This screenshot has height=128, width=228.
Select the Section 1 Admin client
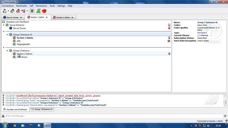click(25, 38)
